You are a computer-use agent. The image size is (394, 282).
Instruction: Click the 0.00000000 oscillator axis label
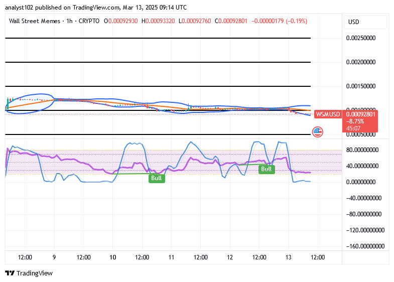pos(360,182)
